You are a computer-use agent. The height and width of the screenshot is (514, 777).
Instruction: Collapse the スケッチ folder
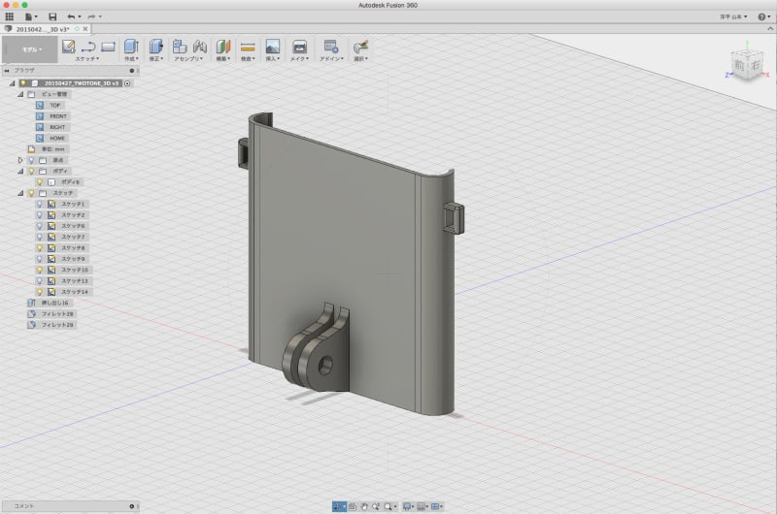coord(20,193)
